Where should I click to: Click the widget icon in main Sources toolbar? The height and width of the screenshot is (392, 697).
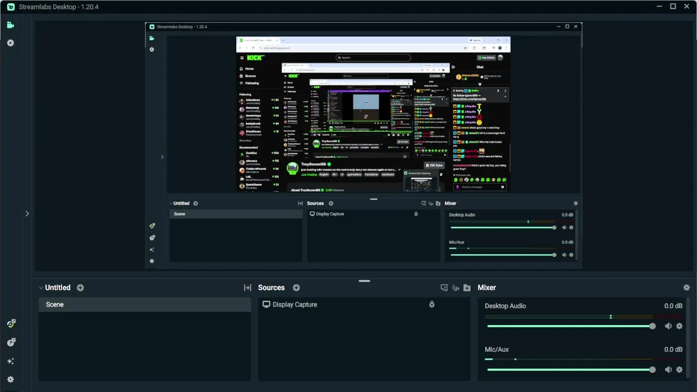(x=444, y=287)
